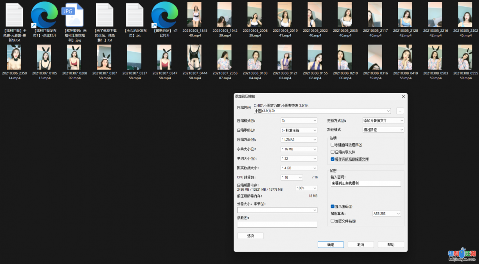Select video file 20210305_194239.mp4

click(225, 15)
